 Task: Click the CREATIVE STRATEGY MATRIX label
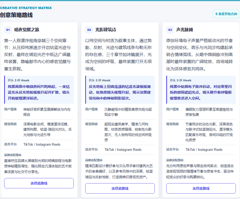click(26, 8)
